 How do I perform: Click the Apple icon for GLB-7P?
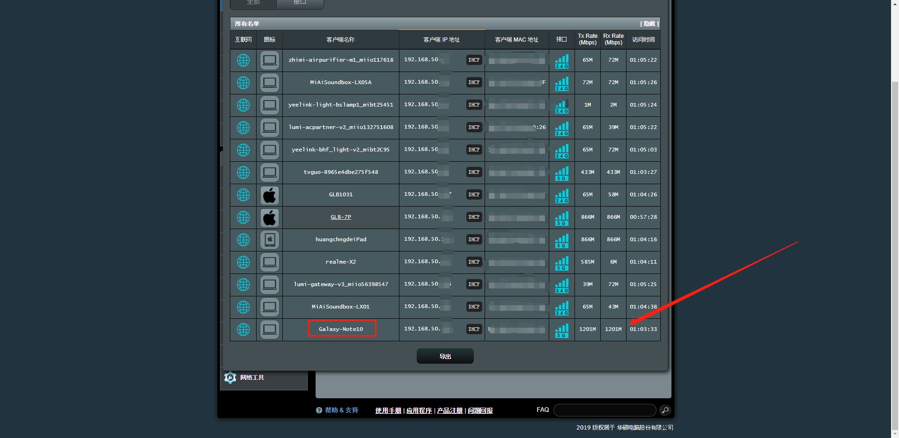coord(269,217)
